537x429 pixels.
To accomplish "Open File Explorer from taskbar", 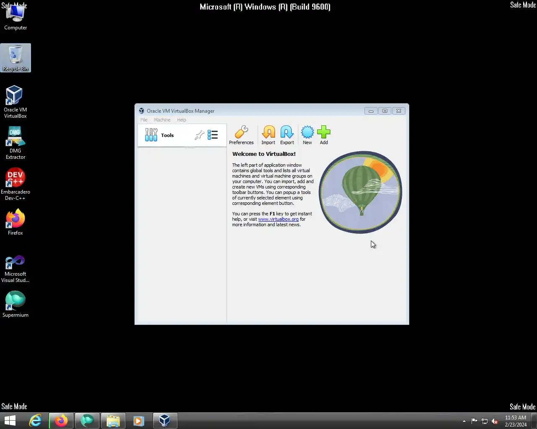I will [113, 421].
